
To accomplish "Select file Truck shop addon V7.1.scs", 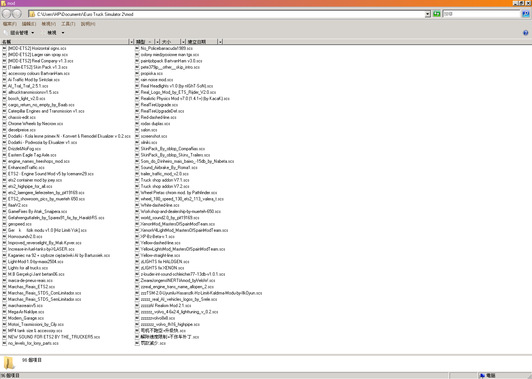I will coord(165,180).
